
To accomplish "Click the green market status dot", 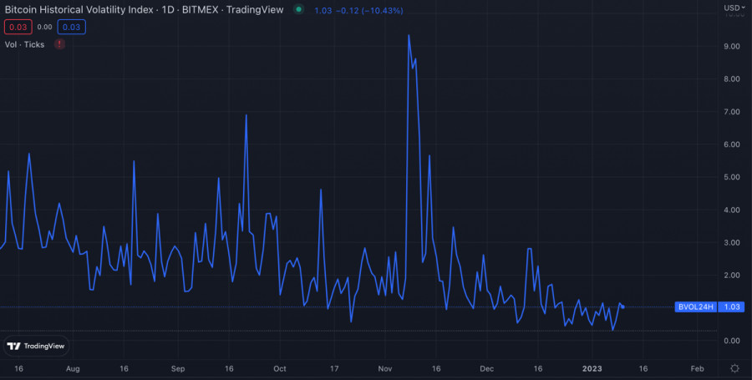I will (298, 9).
